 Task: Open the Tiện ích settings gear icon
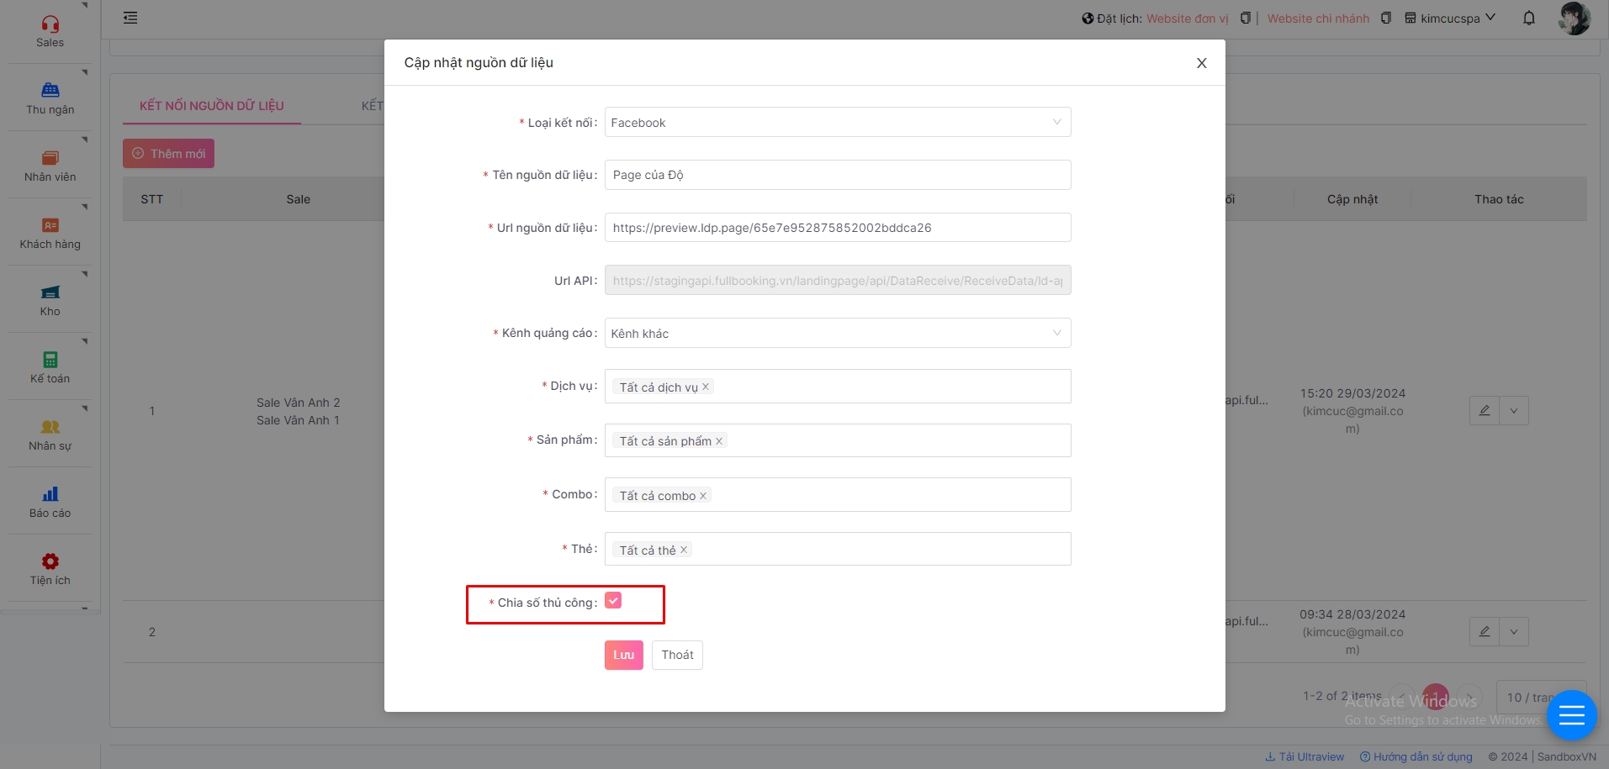tap(50, 561)
